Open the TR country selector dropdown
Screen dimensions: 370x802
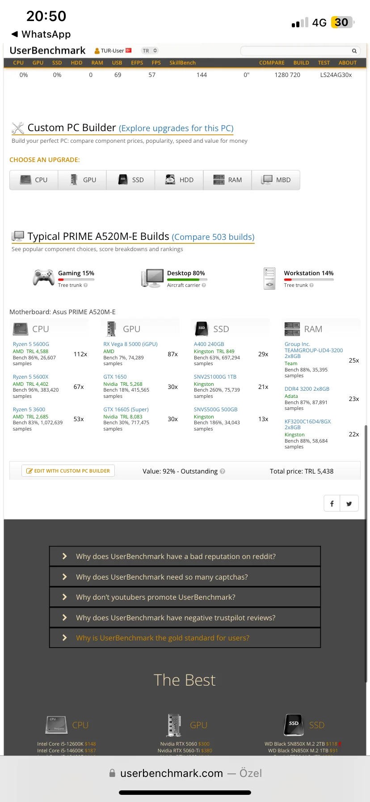click(x=150, y=51)
